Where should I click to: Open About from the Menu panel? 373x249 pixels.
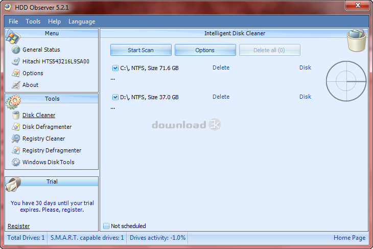(30, 85)
